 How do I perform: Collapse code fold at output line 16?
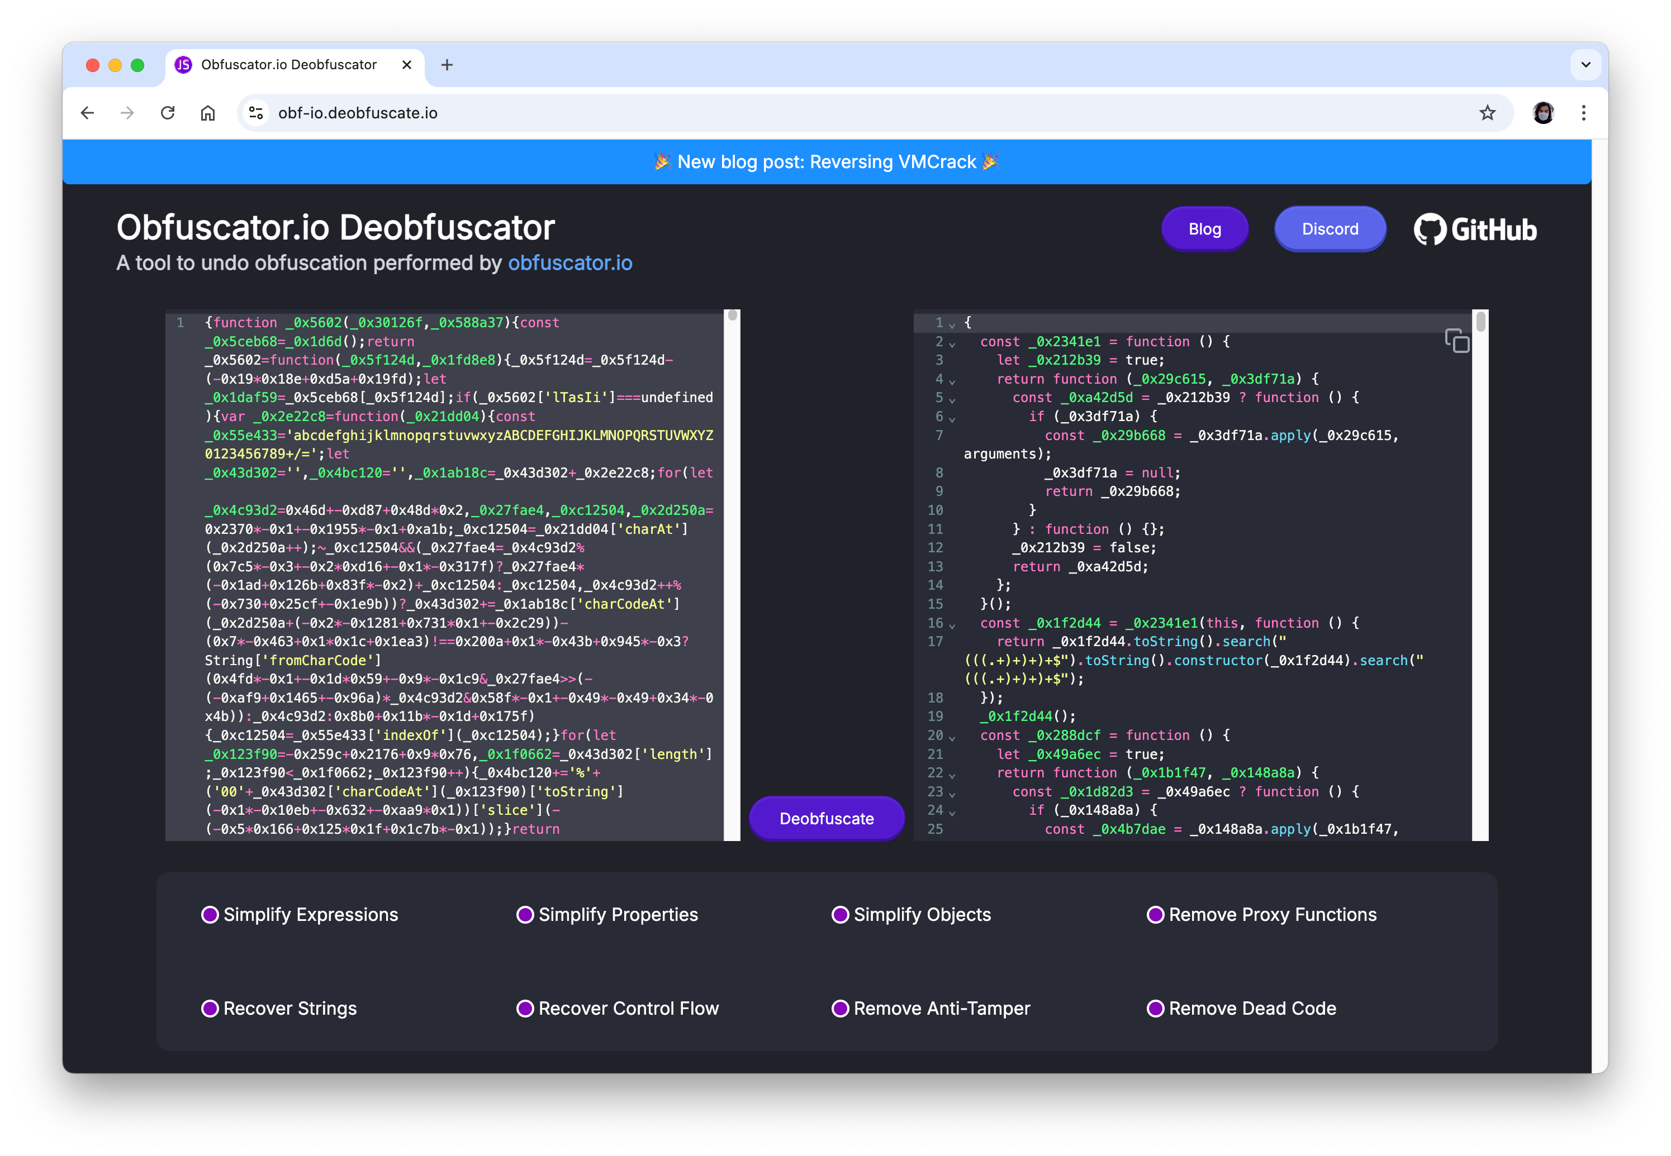[952, 625]
